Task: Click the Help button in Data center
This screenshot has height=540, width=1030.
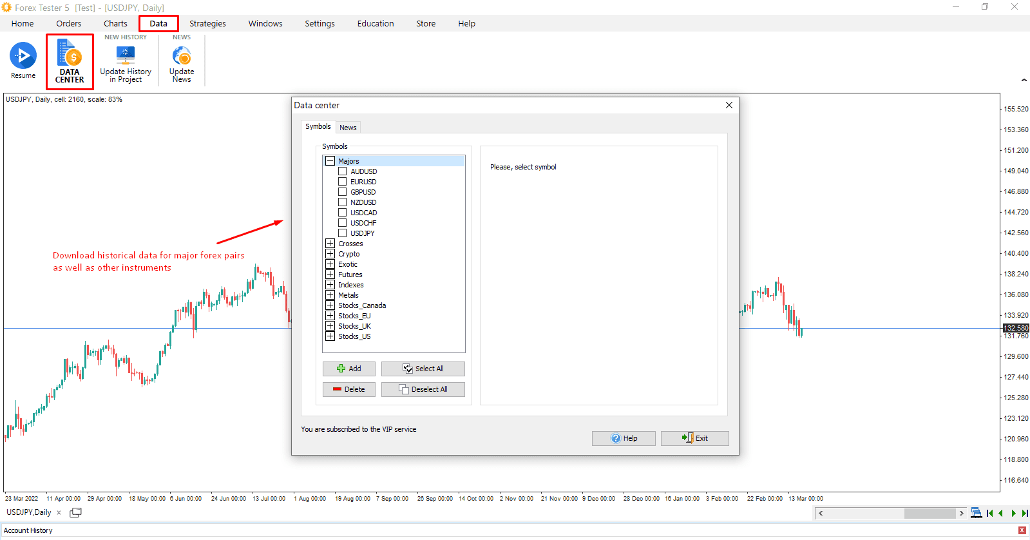Action: click(x=624, y=438)
